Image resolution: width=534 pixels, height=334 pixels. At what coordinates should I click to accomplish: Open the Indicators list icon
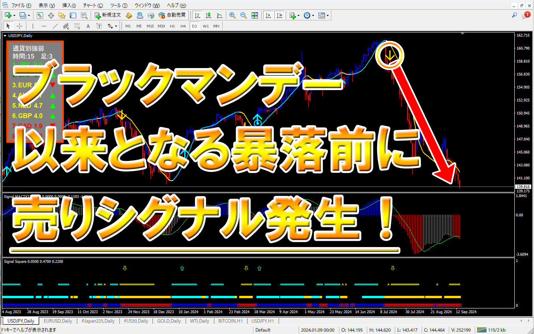[x=292, y=15]
